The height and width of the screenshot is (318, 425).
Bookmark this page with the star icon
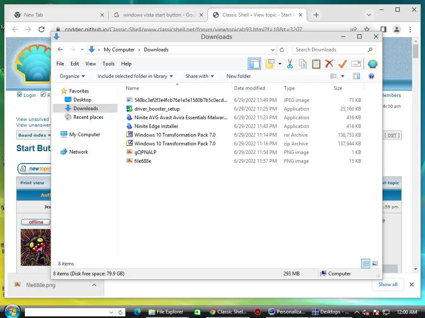coord(367,29)
